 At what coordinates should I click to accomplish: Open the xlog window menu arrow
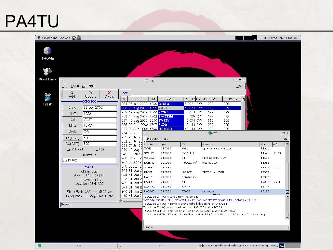[62, 80]
